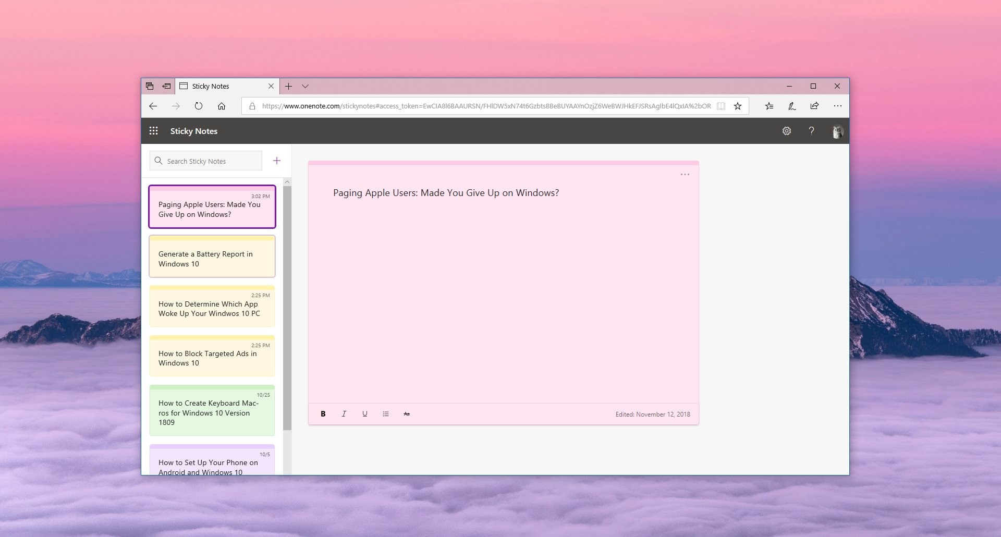This screenshot has width=1001, height=537.
Task: Share this page icon
Action: 814,106
